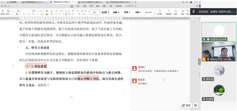237x111 pixels.
Task: Apply the 标题 1 style
Action: [x=105, y=12]
